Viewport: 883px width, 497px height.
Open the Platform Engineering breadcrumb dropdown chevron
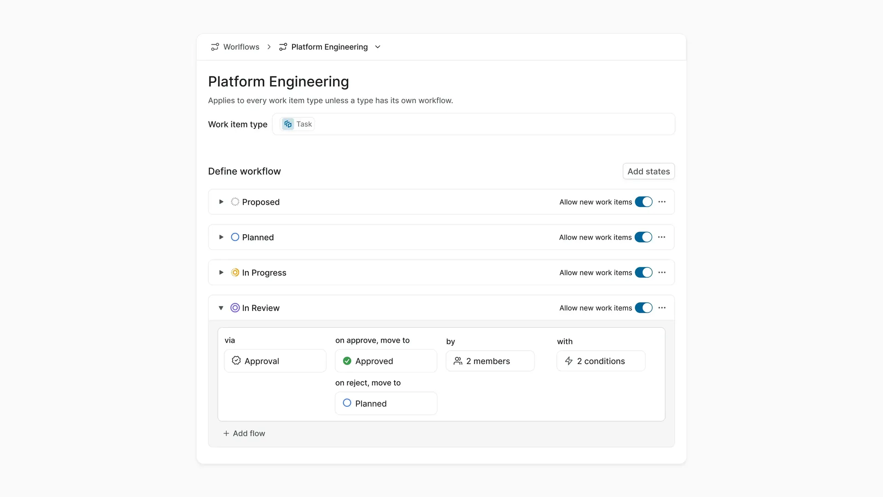pos(378,47)
